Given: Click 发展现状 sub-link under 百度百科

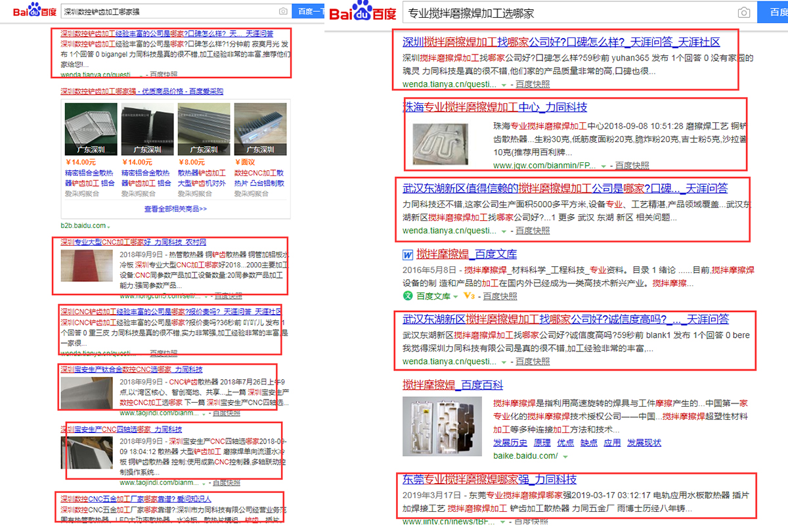Looking at the screenshot, I should point(644,443).
